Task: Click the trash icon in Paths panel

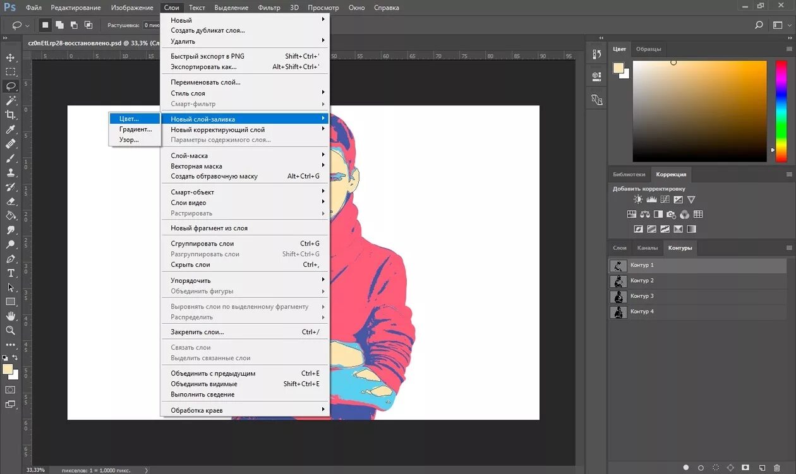Action: point(777,468)
